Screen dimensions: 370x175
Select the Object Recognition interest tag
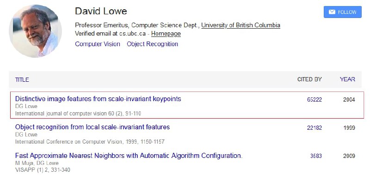[153, 44]
